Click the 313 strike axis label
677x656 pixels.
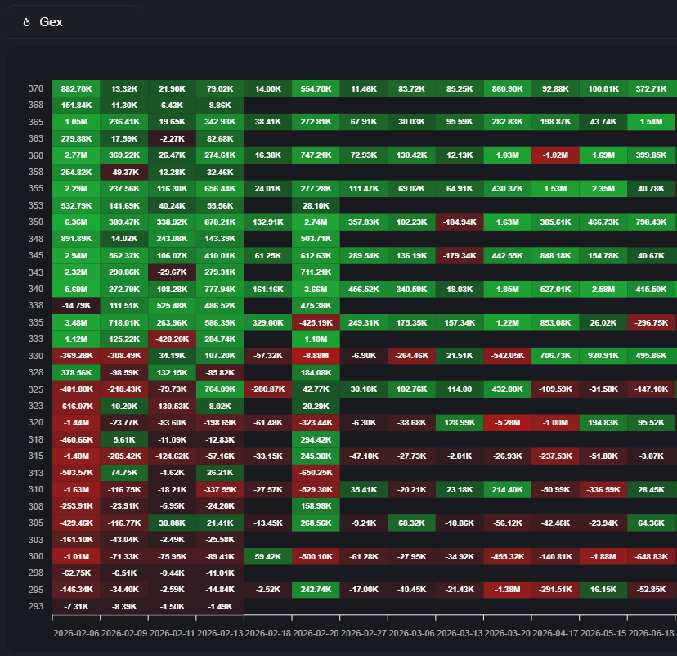[x=36, y=473]
